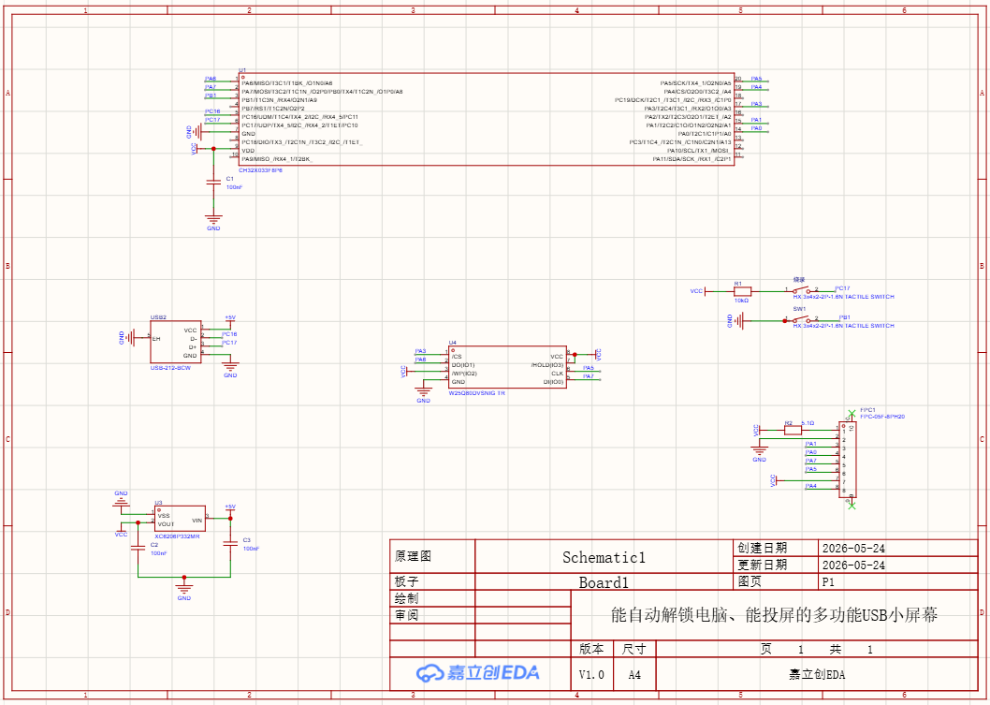Click the 10kΩ value under R1

coord(741,301)
